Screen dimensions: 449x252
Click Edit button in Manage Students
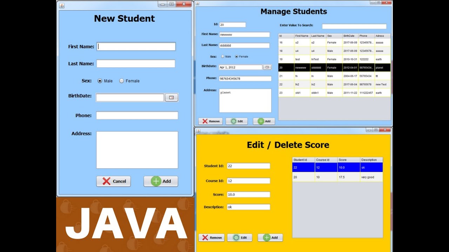(237, 121)
